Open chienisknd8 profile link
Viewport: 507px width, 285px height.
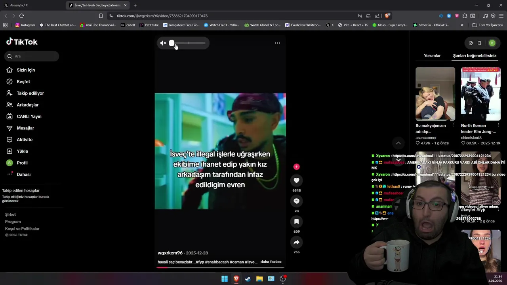[x=471, y=138]
